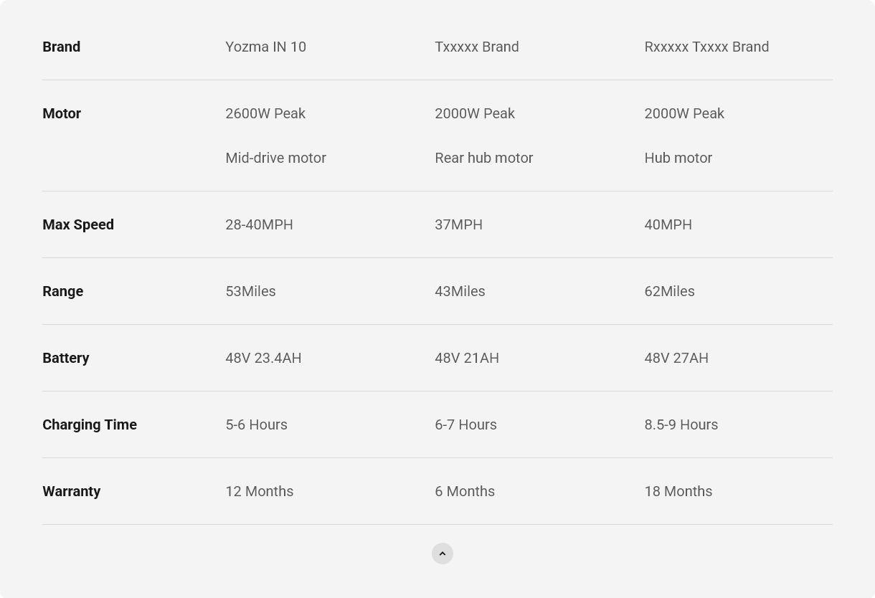The height and width of the screenshot is (598, 875).
Task: Click the Motor row label
Action: click(x=62, y=113)
